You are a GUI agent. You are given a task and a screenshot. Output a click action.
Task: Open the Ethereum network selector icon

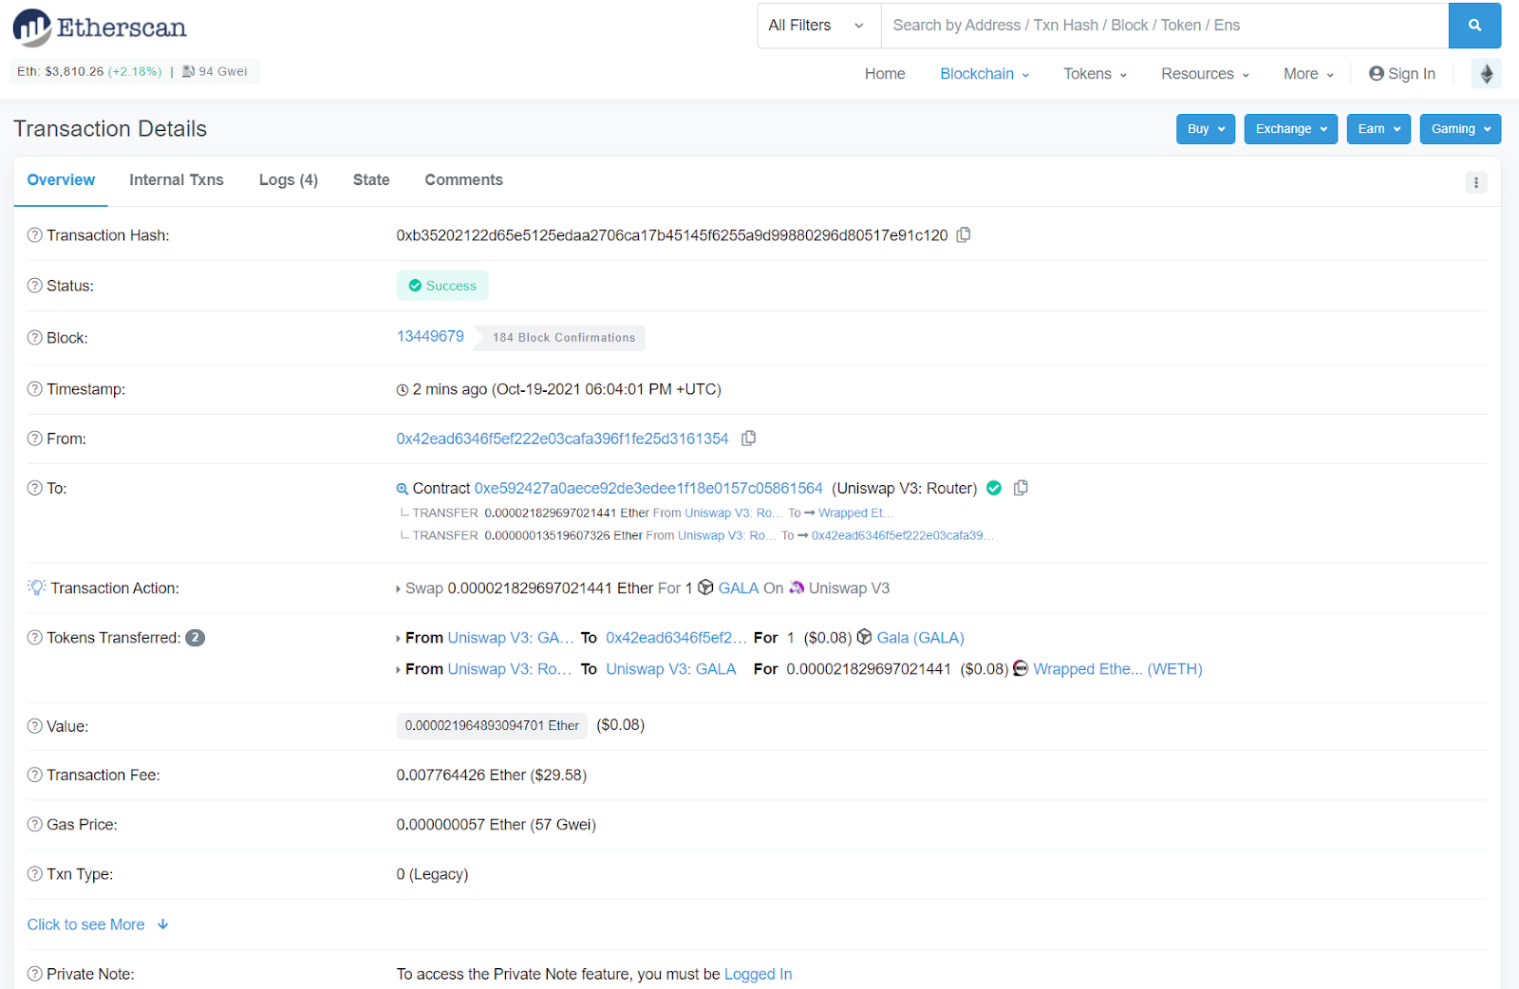pos(1487,73)
